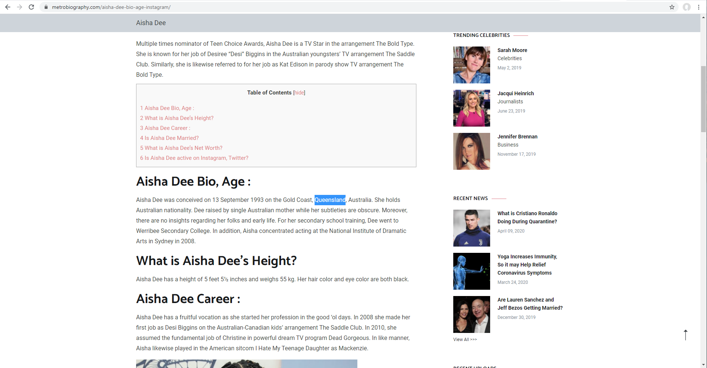Open Chrome three-dot menu
Image resolution: width=707 pixels, height=368 pixels.
tap(699, 7)
